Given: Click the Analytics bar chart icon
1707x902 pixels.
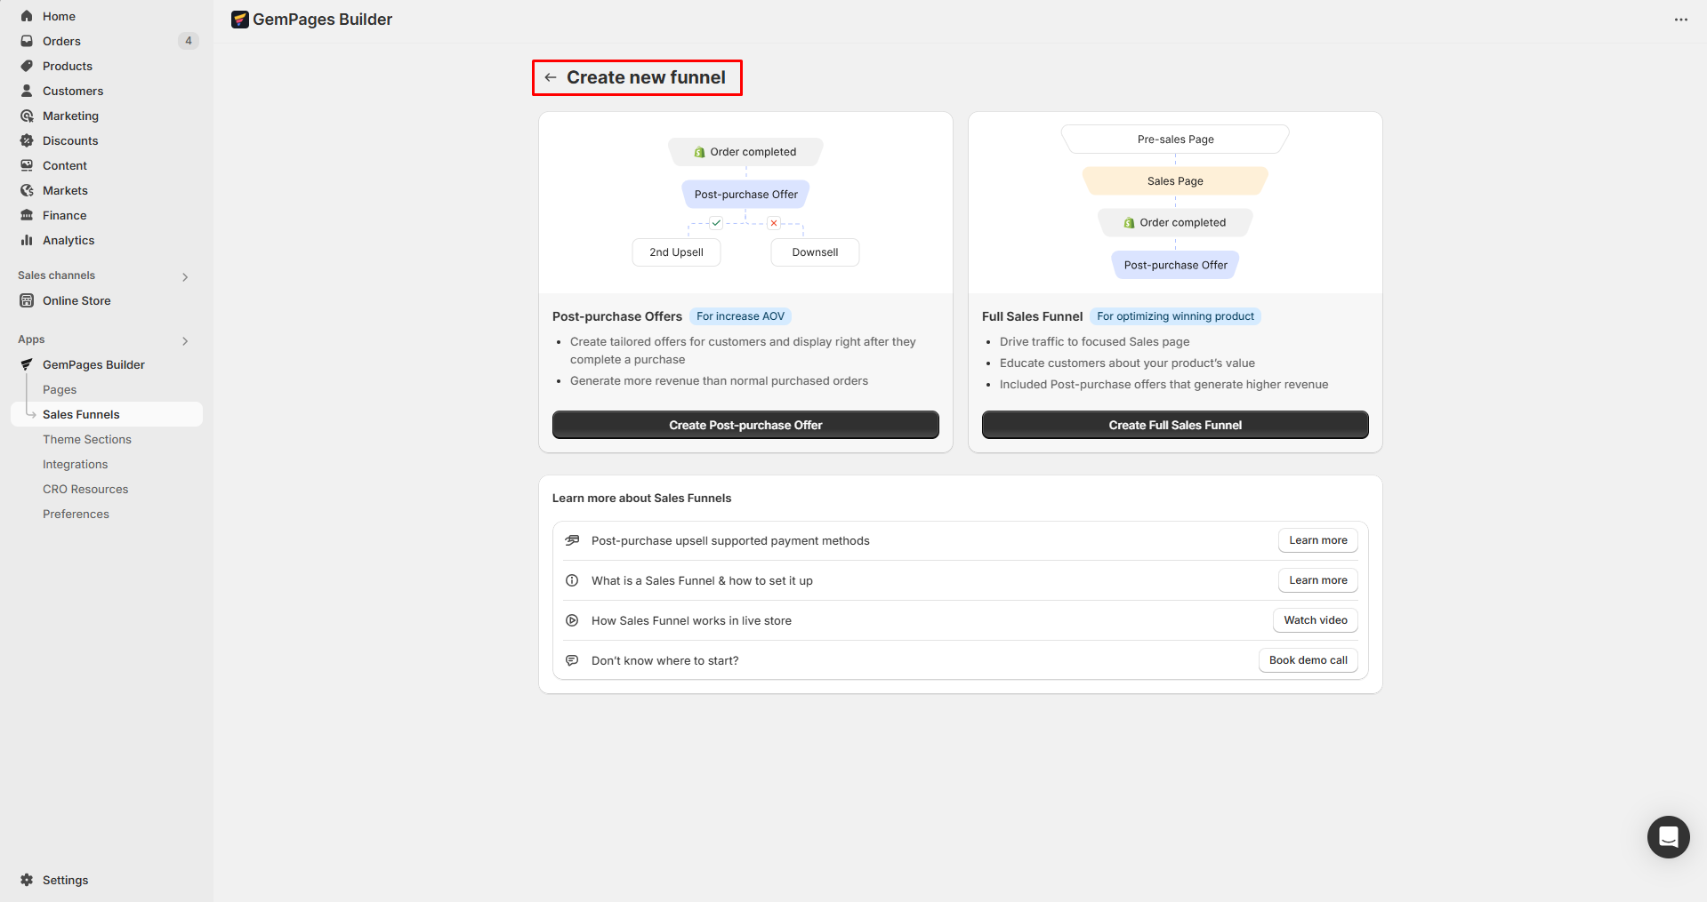Looking at the screenshot, I should [27, 240].
